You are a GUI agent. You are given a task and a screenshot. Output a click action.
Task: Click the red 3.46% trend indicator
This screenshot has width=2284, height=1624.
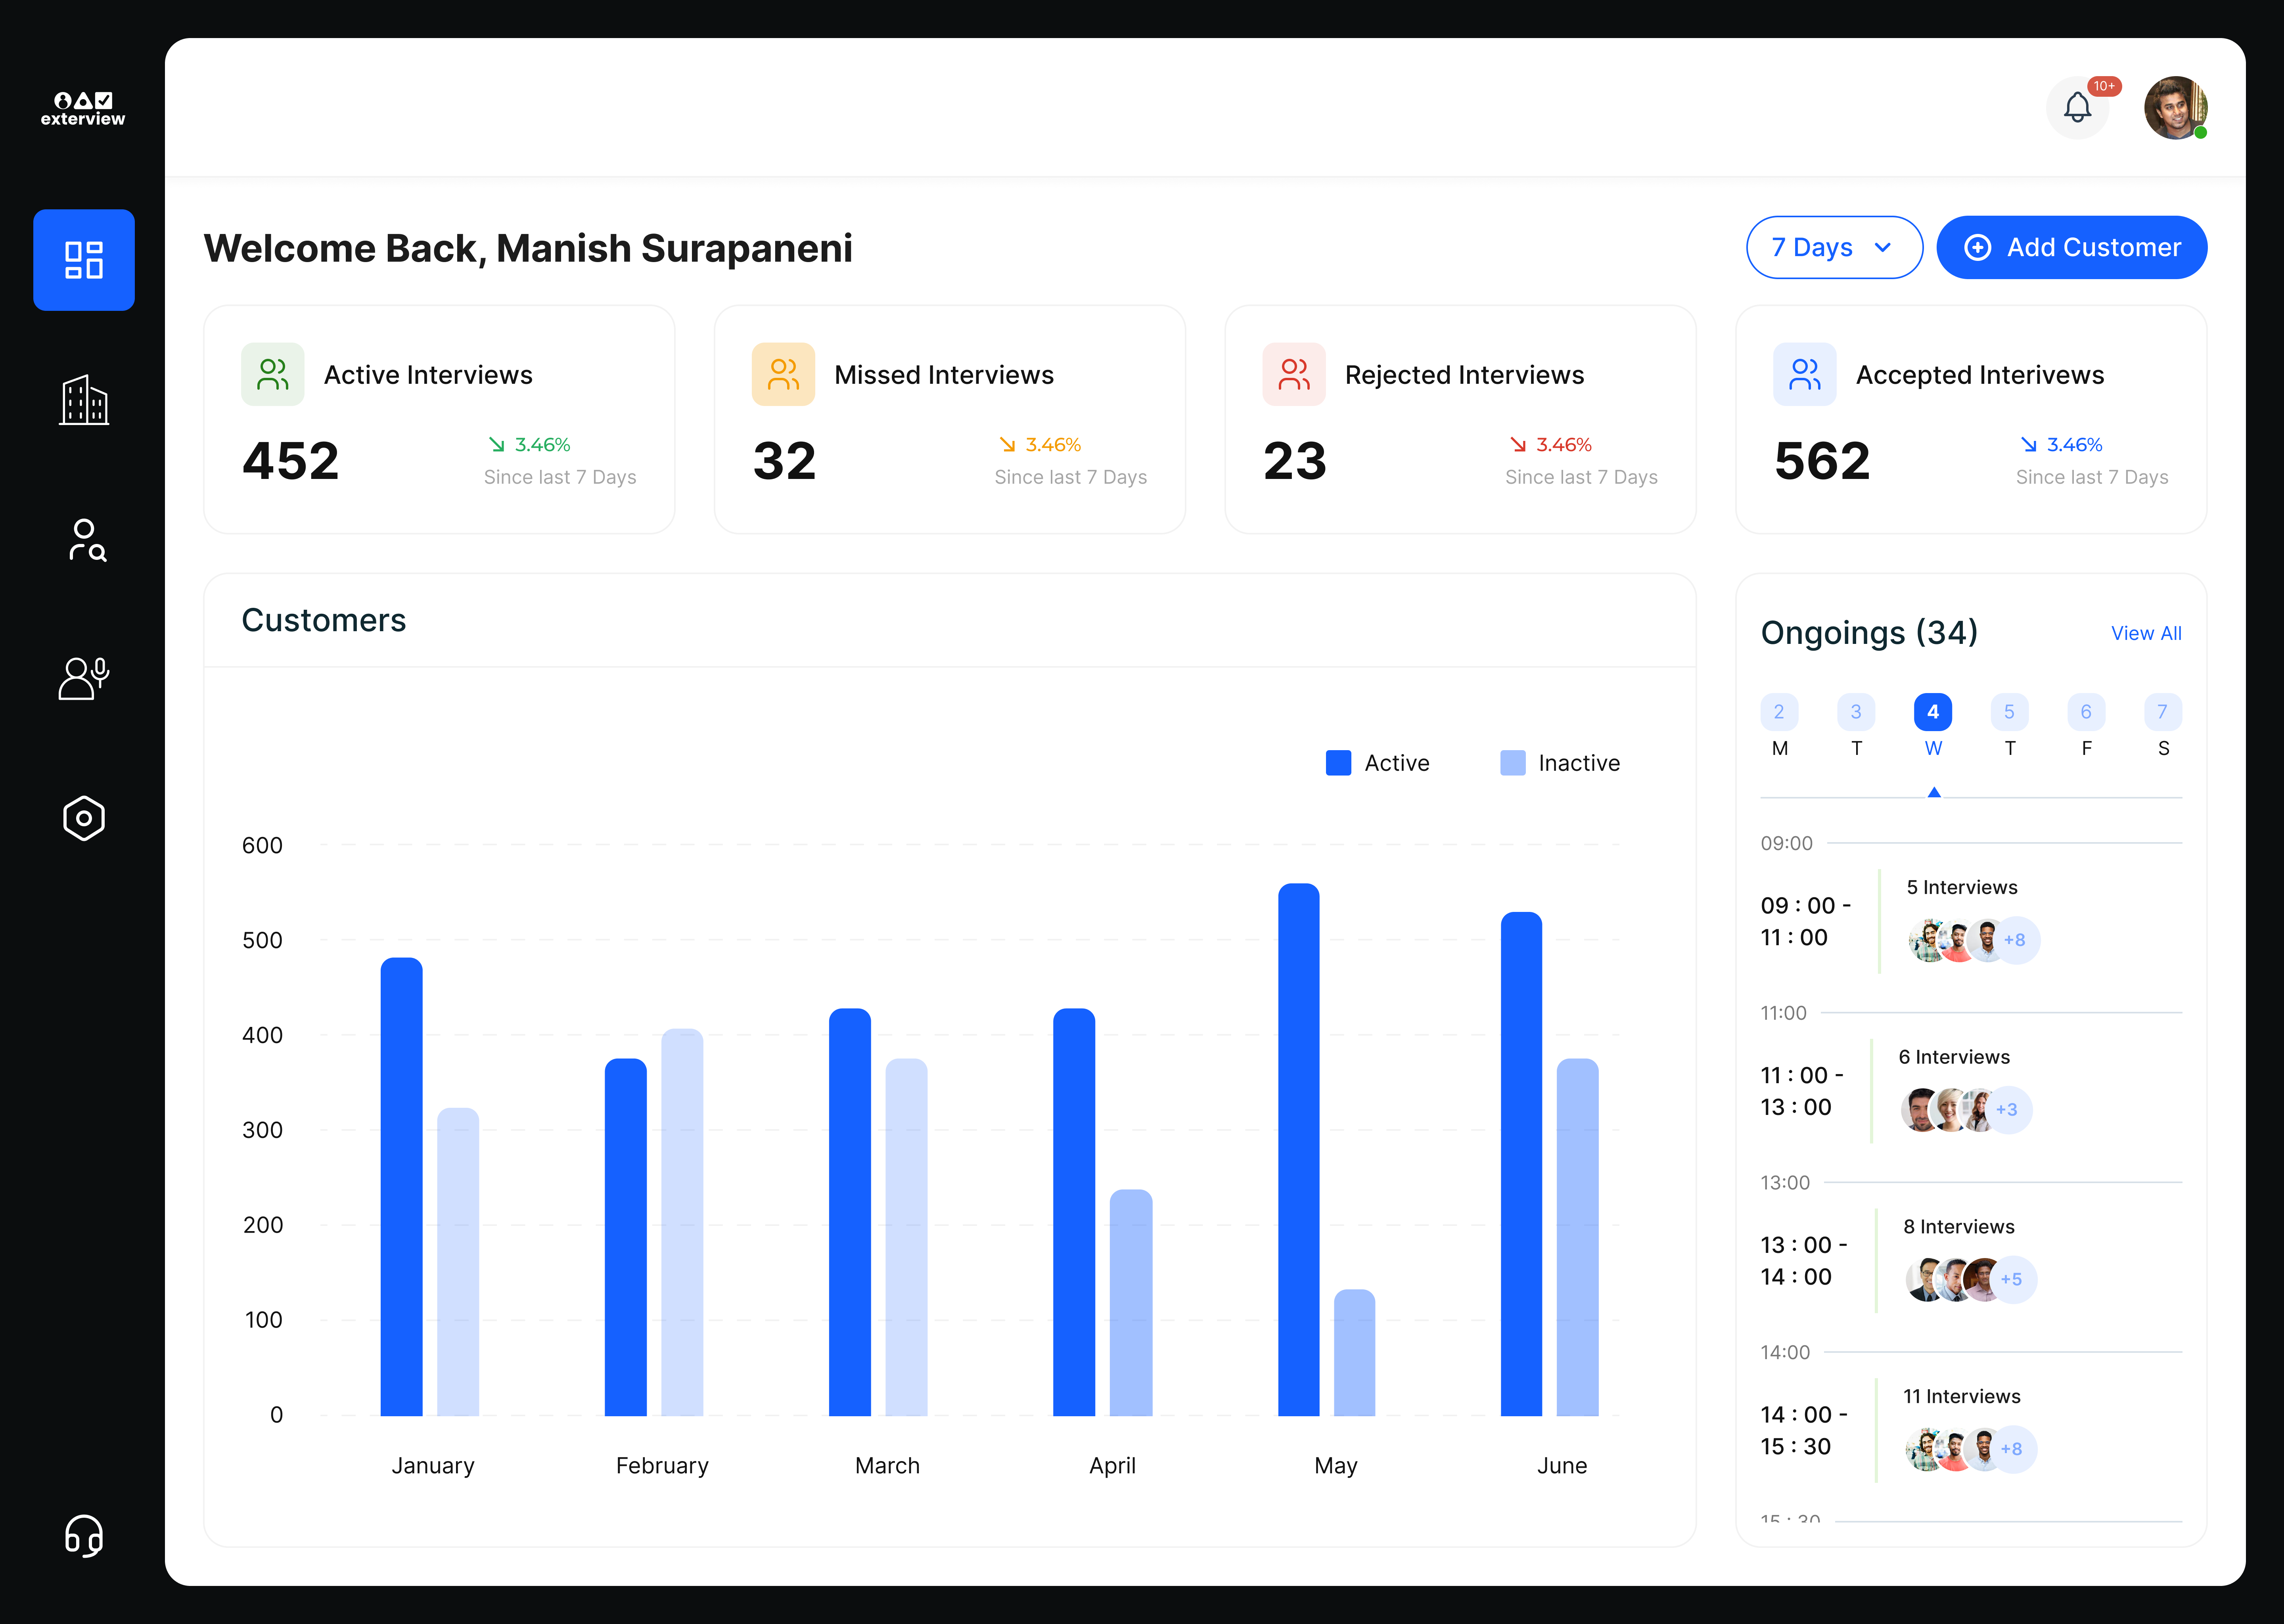tap(1551, 444)
